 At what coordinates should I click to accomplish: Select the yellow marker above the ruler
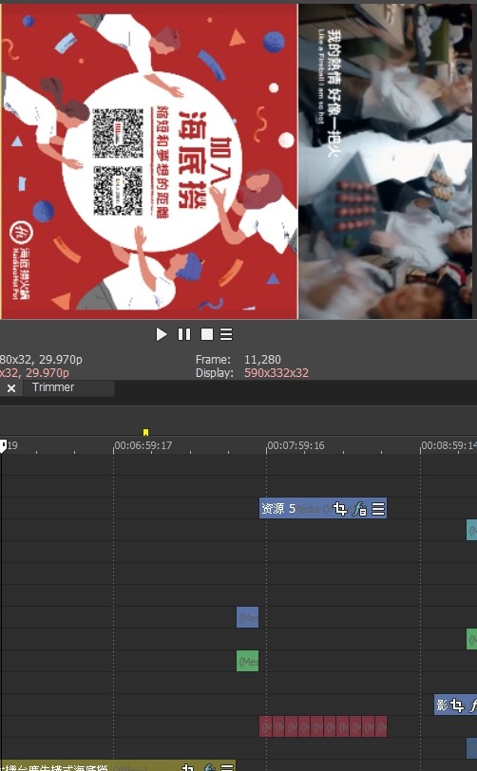pyautogui.click(x=145, y=432)
